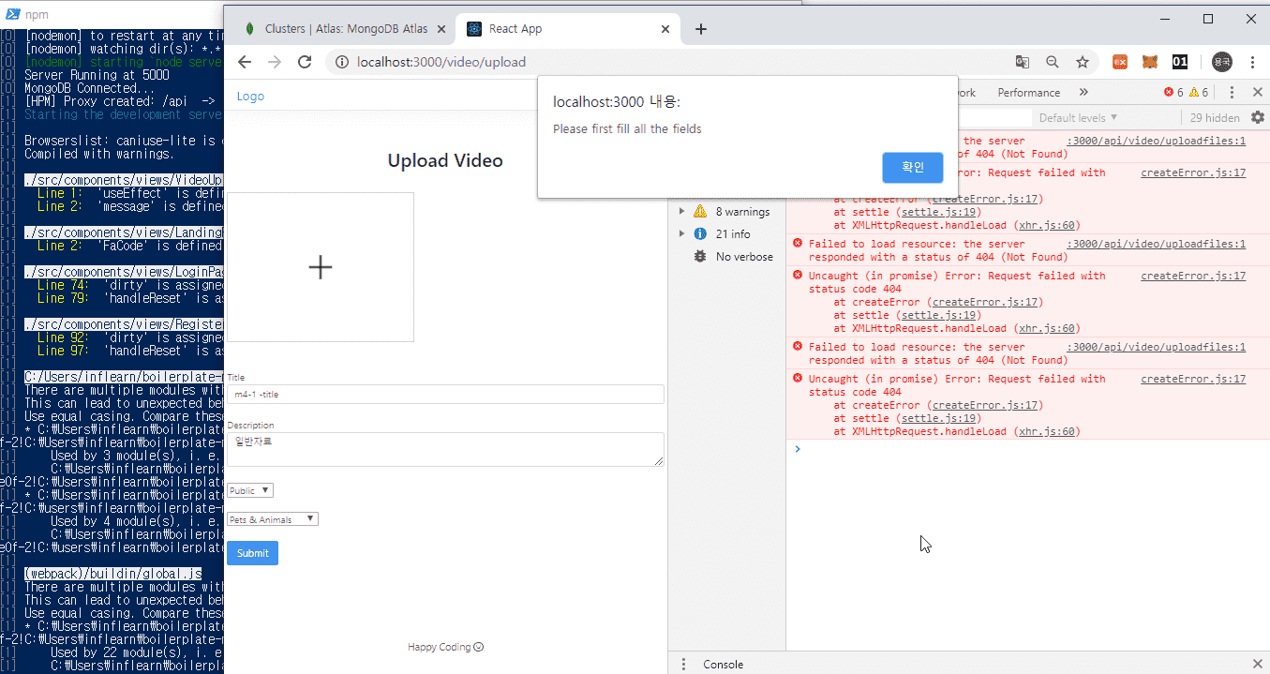This screenshot has height=674, width=1270.
Task: Open the Google Translate icon
Action: coord(1022,62)
